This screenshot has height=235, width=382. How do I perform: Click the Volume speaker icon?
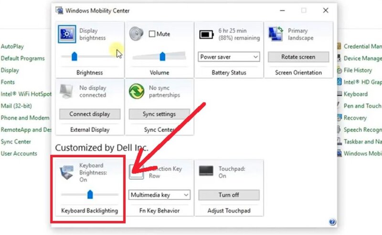point(137,33)
